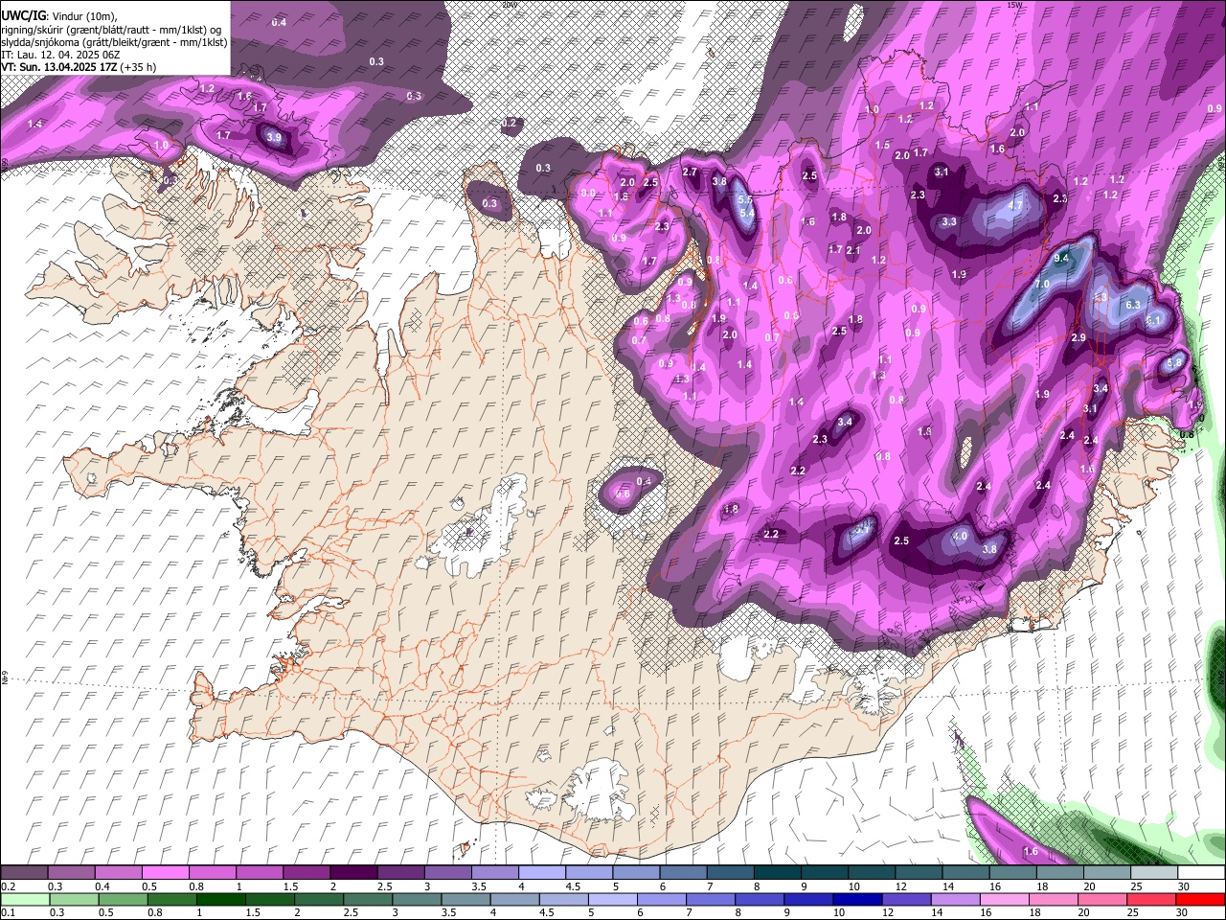
Task: Pick bright pink snow swatch between 0.5 and 0.8
Action: pos(165,872)
